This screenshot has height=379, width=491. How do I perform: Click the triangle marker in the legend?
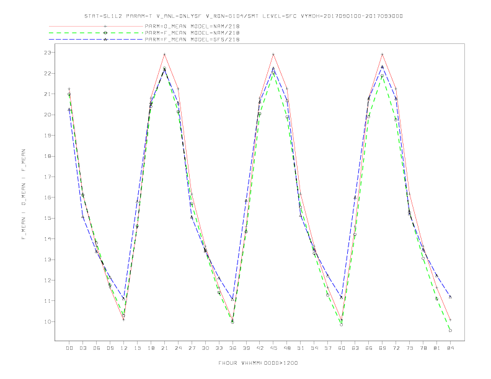[105, 40]
